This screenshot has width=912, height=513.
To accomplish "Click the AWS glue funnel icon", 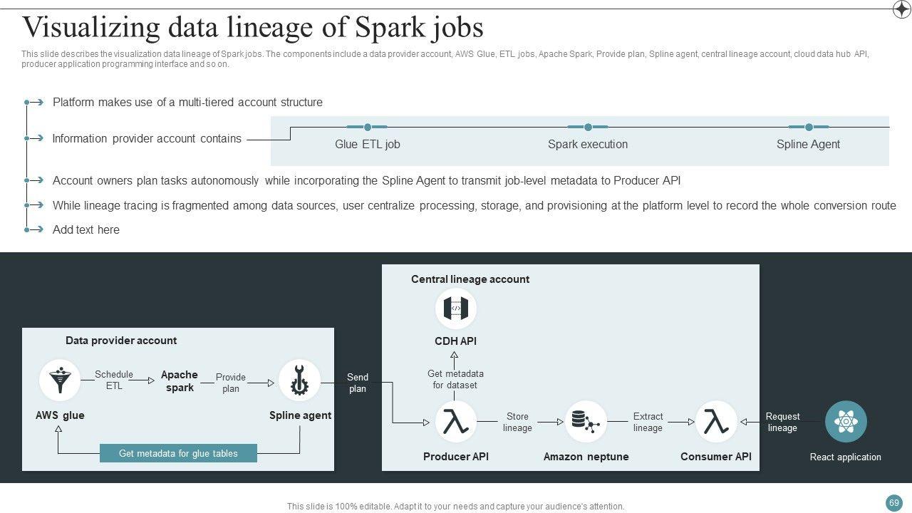I will pyautogui.click(x=60, y=380).
